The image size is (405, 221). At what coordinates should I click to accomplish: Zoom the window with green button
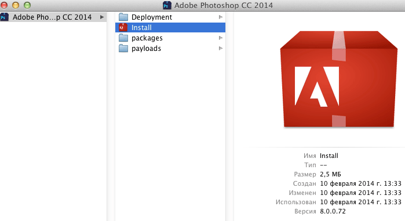(x=27, y=5)
